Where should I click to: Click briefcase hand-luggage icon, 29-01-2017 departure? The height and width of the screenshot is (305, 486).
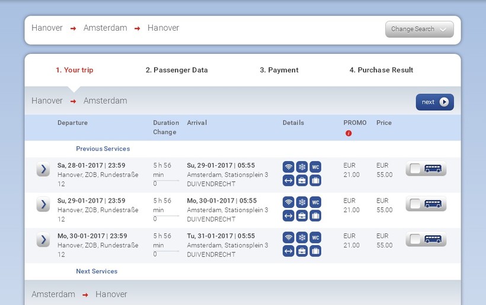(x=302, y=216)
